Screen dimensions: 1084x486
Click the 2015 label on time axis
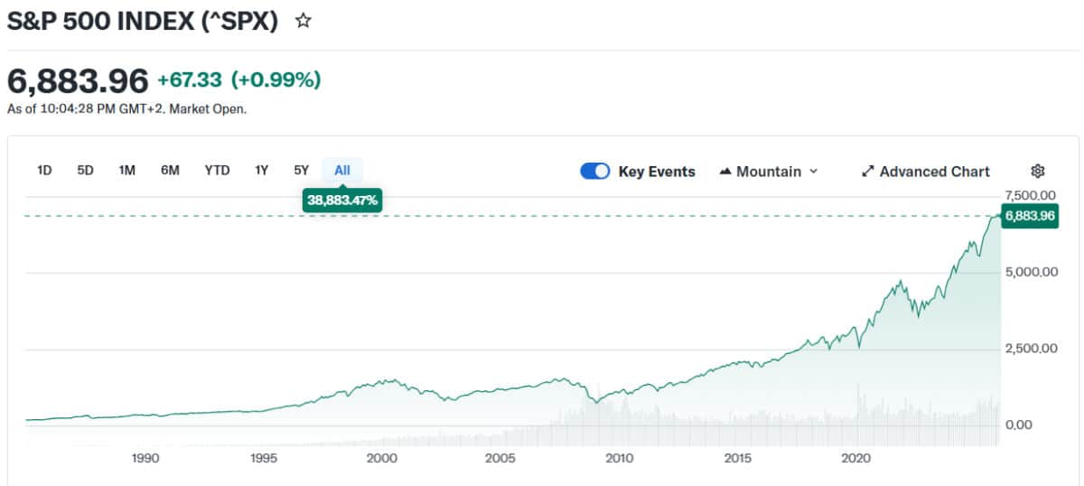coord(737,458)
